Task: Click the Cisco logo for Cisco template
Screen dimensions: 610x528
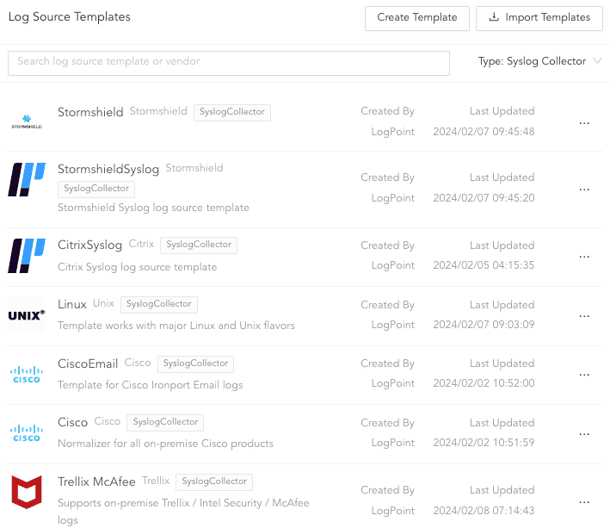Action: 27,433
